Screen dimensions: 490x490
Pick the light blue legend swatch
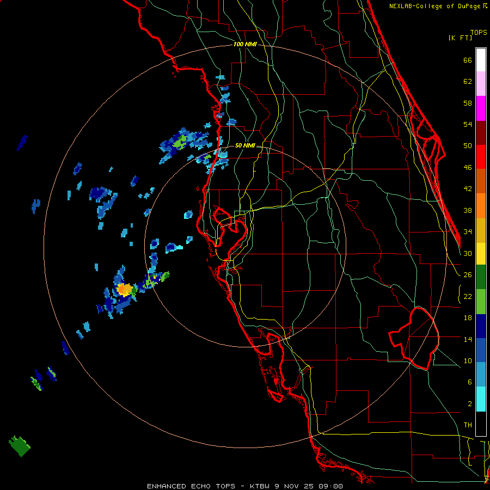(x=481, y=375)
